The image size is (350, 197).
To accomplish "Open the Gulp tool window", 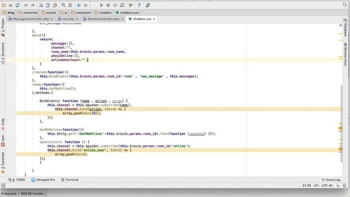I will pyautogui.click(x=3, y=124).
